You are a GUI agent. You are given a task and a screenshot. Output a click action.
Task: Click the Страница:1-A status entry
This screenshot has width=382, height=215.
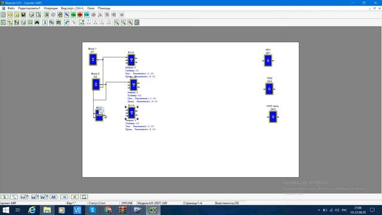192,203
